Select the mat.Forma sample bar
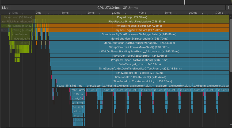This screenshot has height=128, width=232. click(78, 90)
